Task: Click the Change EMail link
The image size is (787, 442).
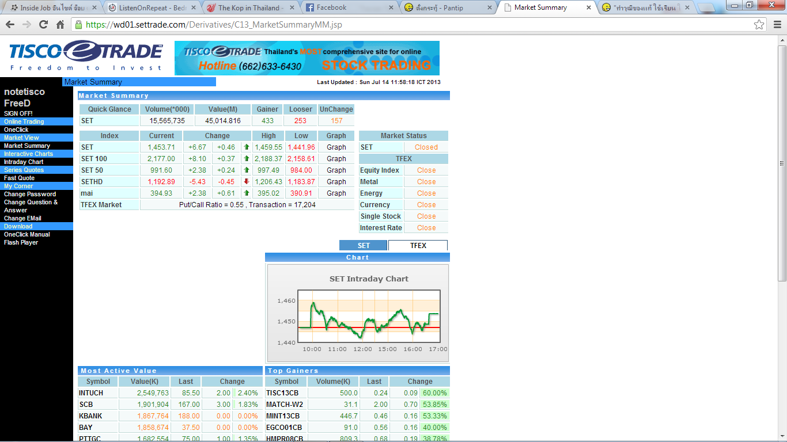Action: 22,218
